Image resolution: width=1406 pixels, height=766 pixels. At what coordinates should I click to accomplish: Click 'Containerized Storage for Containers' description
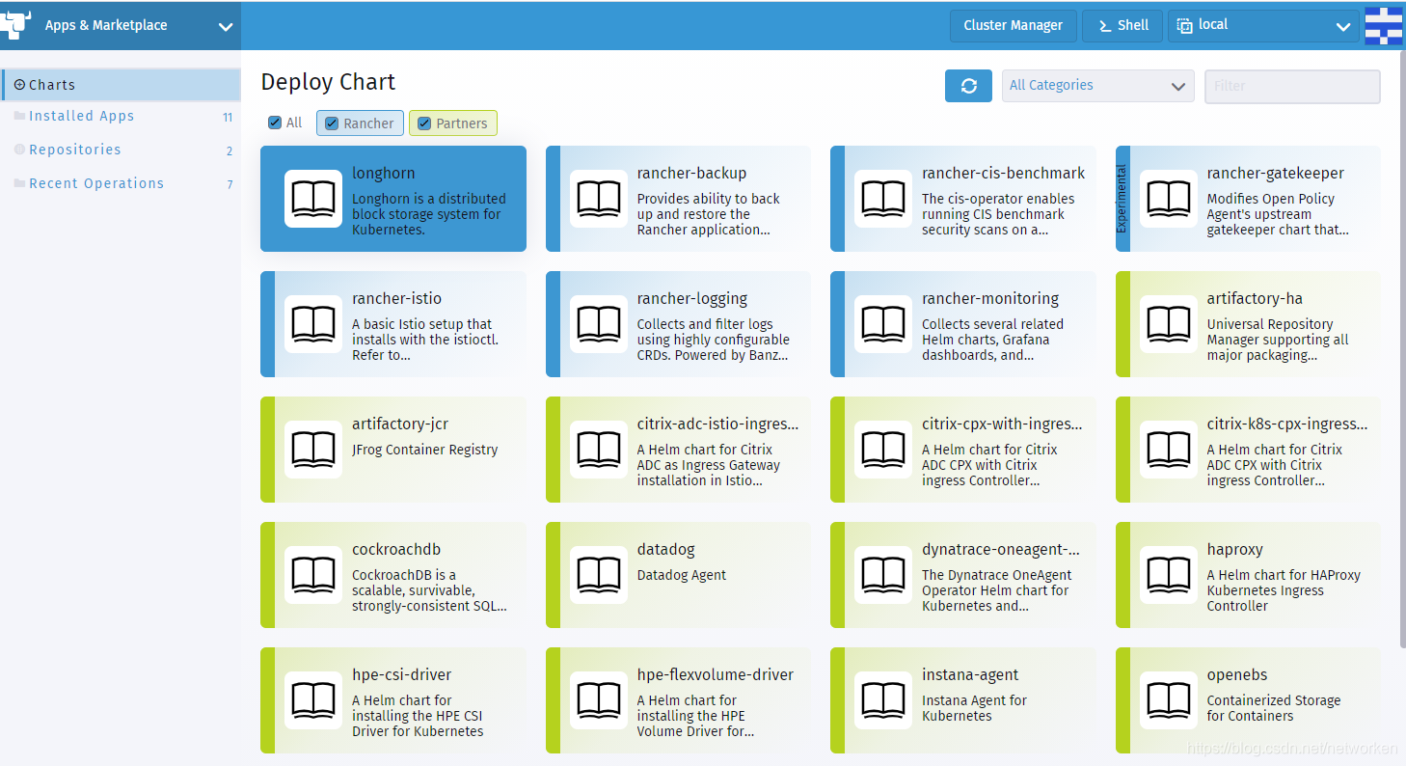1274,708
